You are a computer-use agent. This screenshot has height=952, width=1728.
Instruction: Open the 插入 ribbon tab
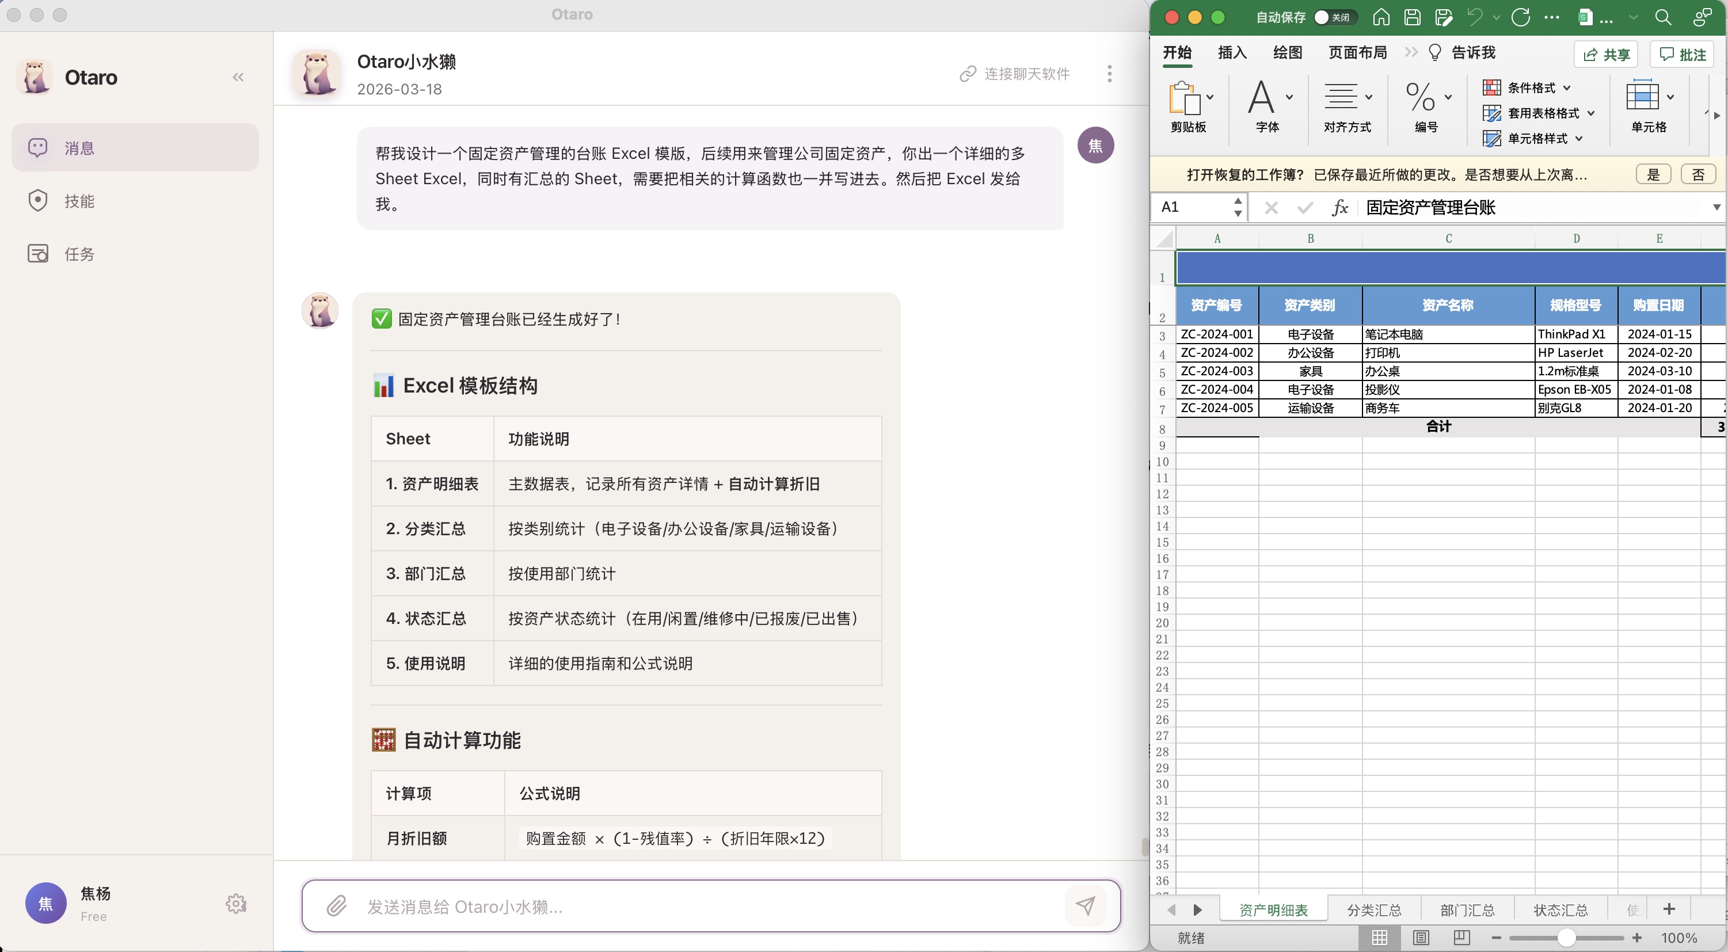point(1232,52)
